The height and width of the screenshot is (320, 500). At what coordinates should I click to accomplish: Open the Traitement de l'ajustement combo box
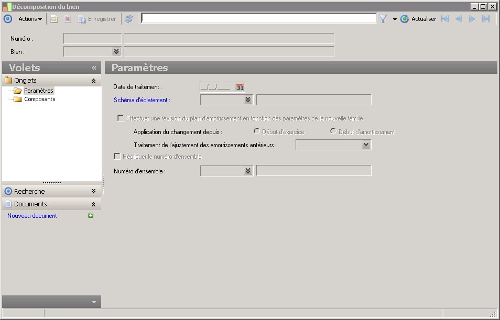tap(366, 145)
